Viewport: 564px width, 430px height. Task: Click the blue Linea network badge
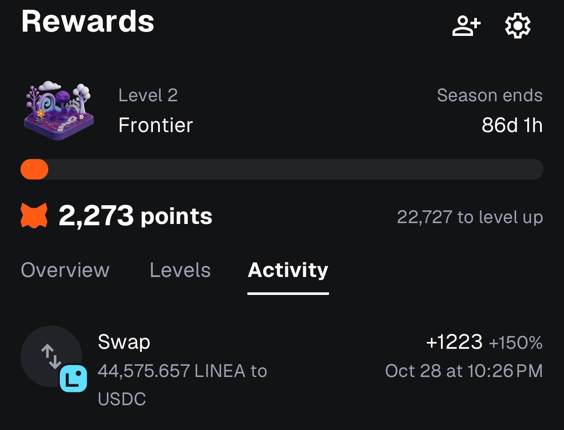(x=73, y=378)
